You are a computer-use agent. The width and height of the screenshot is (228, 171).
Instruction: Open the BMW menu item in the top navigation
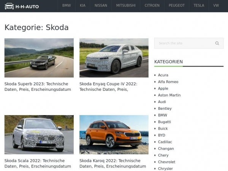(66, 6)
